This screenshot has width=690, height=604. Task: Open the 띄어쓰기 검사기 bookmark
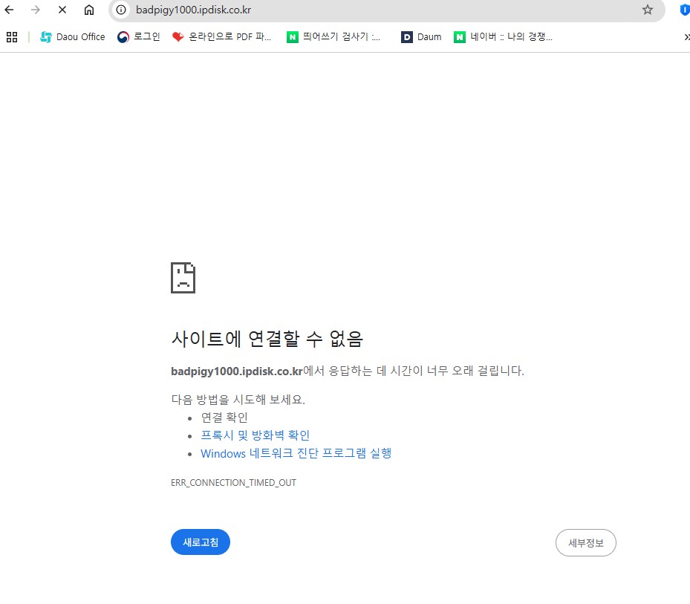[333, 37]
